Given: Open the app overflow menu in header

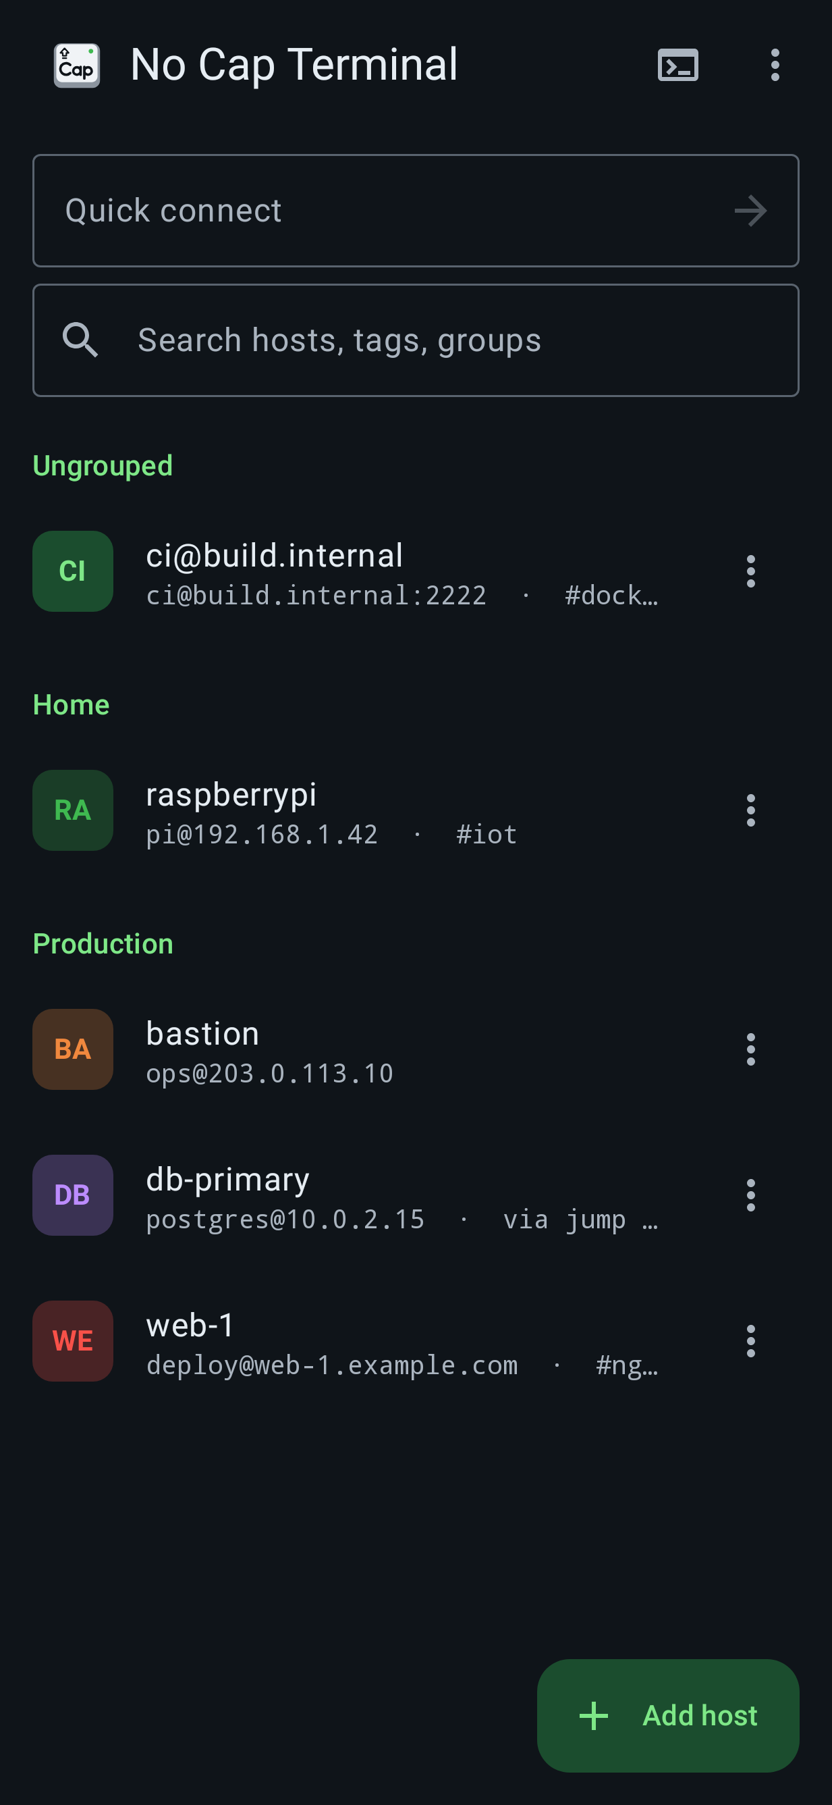Looking at the screenshot, I should (x=775, y=66).
